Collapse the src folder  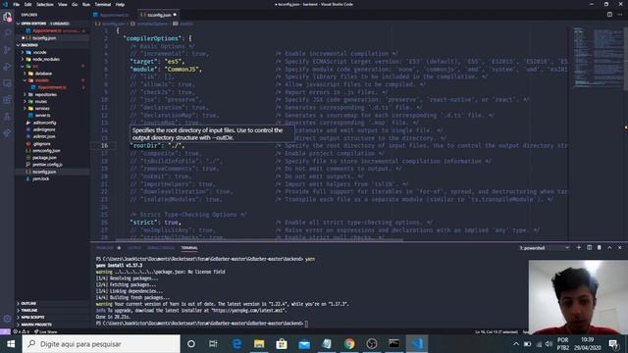pos(34,67)
